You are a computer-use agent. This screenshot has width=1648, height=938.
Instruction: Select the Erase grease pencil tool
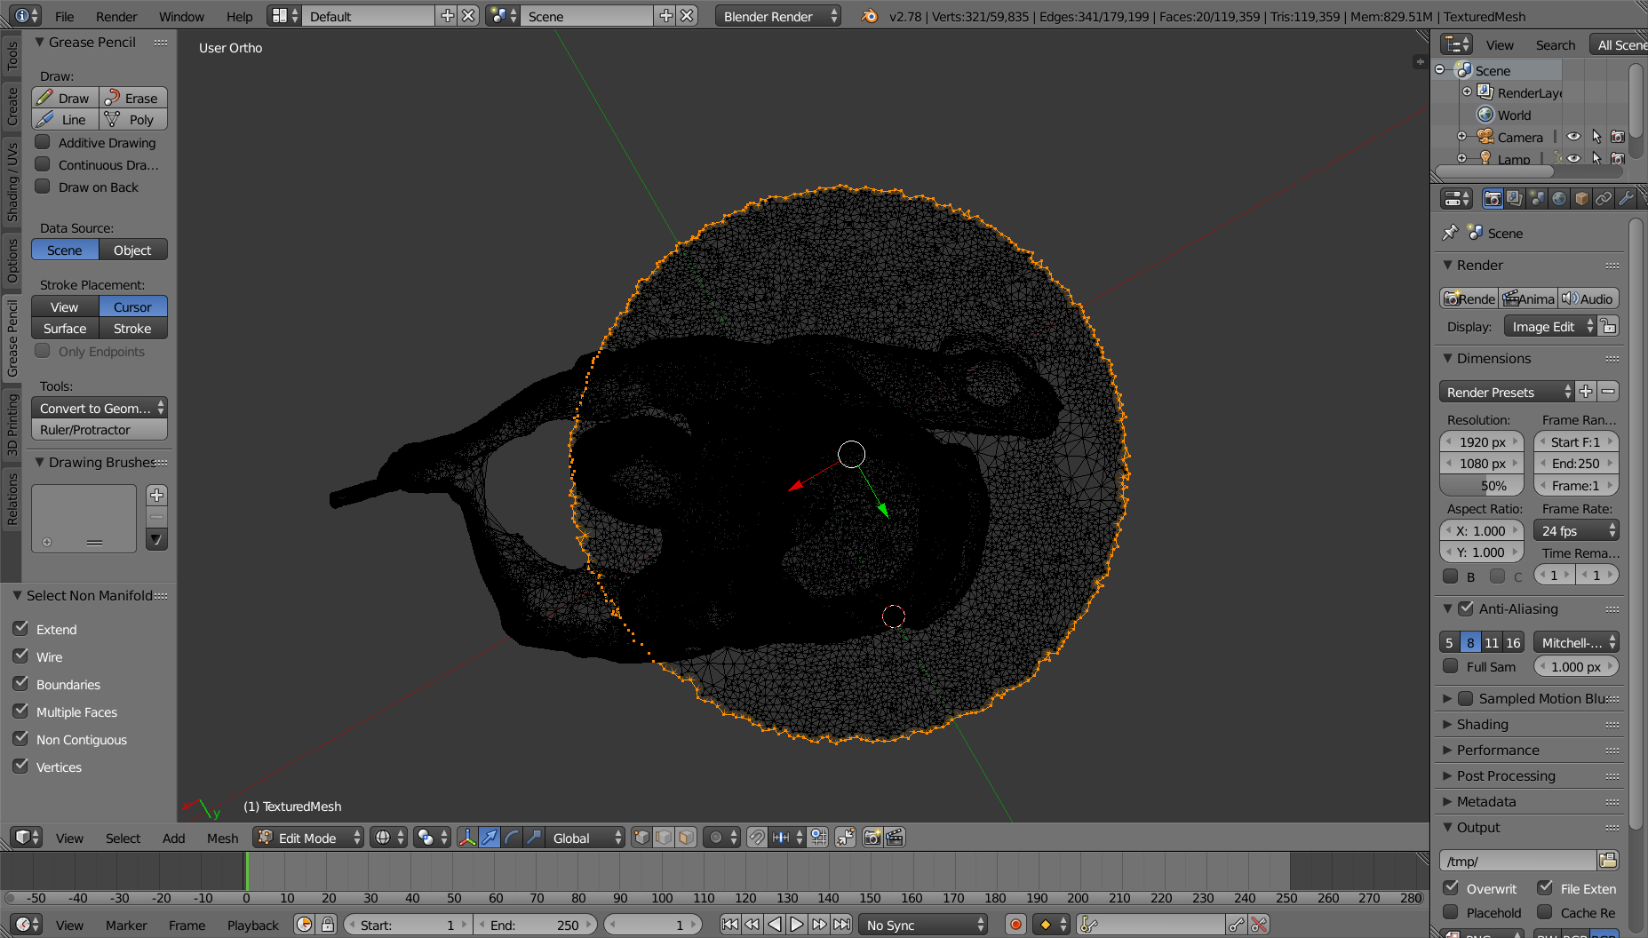[x=133, y=98]
